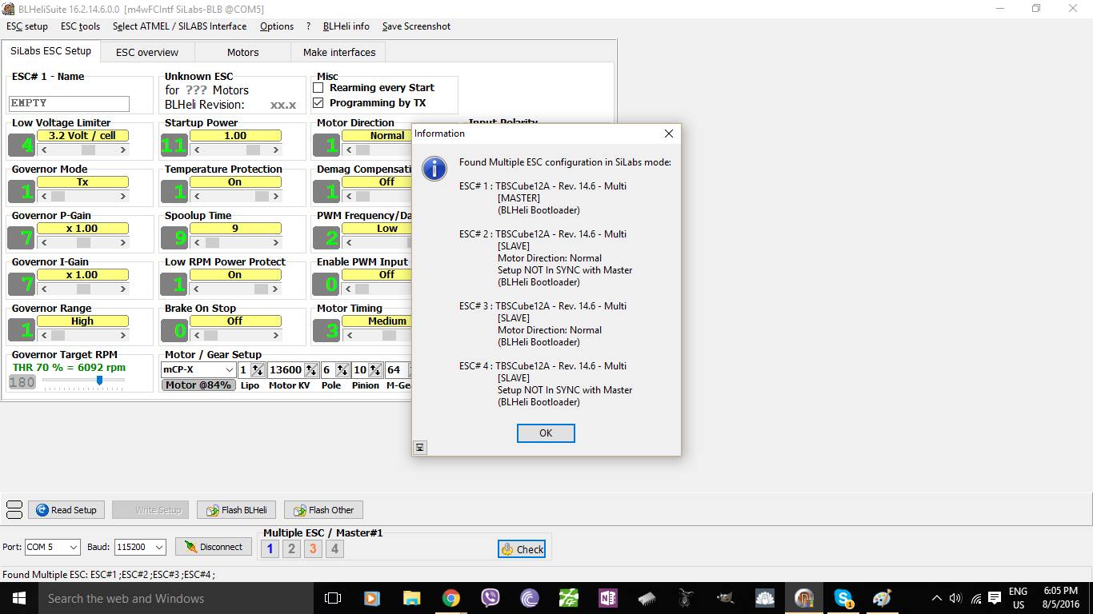Open the Action Center notifications icon

(x=995, y=598)
